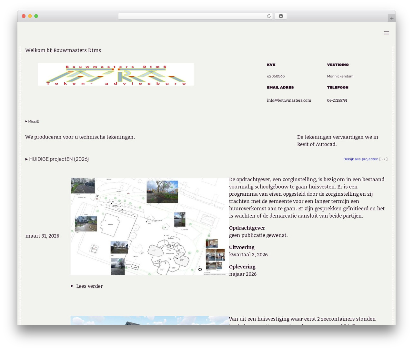Image resolution: width=413 pixels, height=350 pixels.
Task: Click the date maart 31, 2026
Action: pos(42,236)
